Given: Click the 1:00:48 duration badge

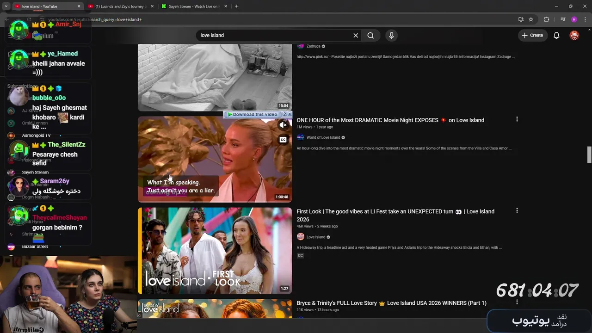Looking at the screenshot, I should click(282, 197).
